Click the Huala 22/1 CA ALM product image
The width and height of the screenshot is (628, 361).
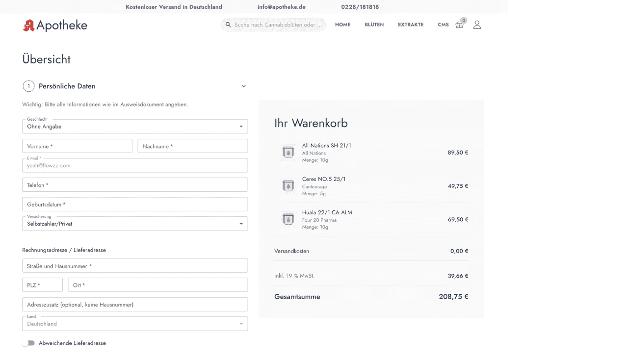click(288, 219)
